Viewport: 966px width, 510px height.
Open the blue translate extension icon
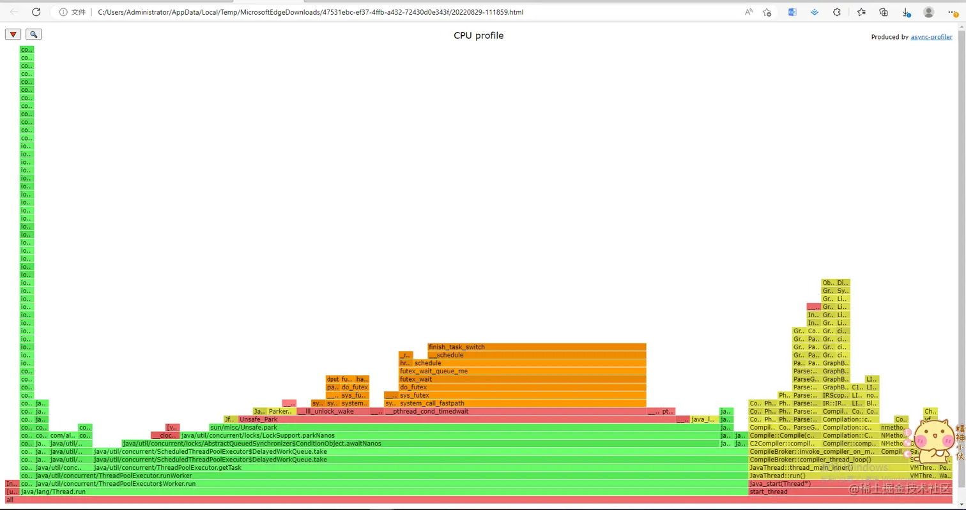792,12
